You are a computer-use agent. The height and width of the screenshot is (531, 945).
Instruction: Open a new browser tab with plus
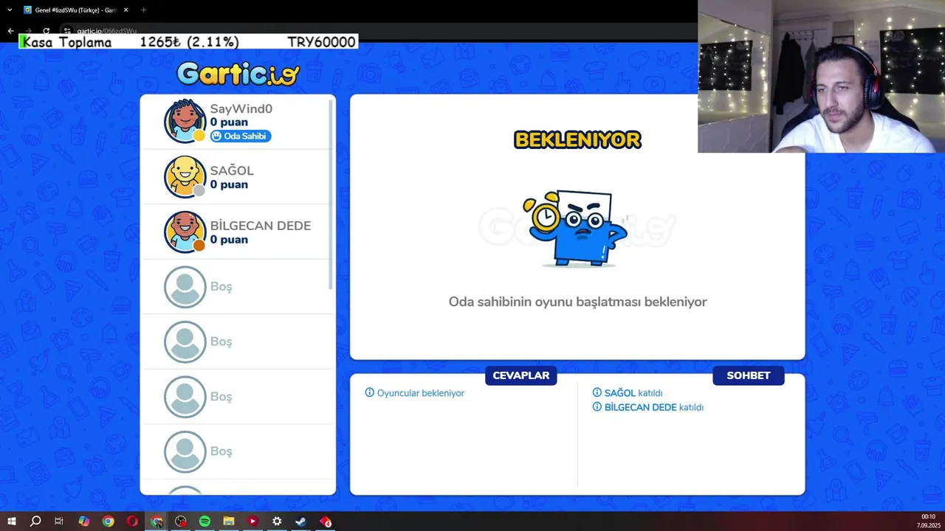(x=143, y=10)
